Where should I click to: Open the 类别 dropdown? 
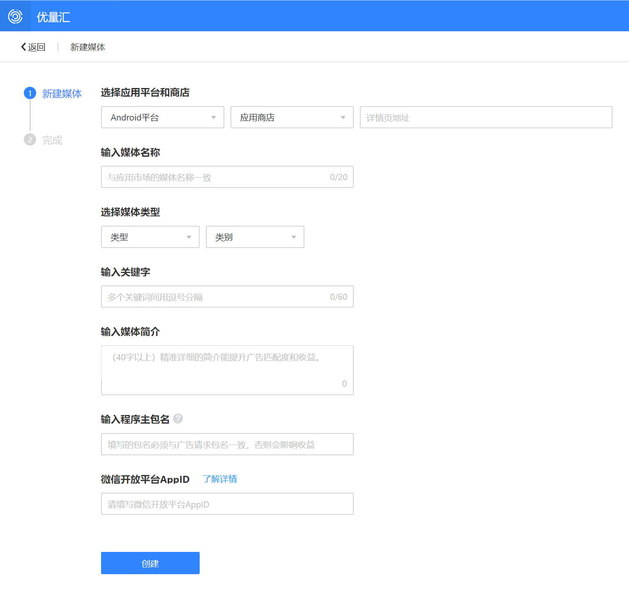[x=255, y=237]
